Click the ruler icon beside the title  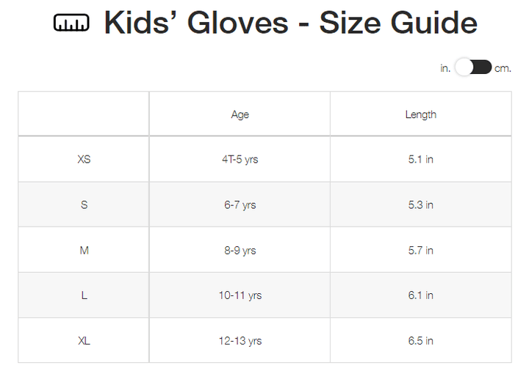click(71, 23)
